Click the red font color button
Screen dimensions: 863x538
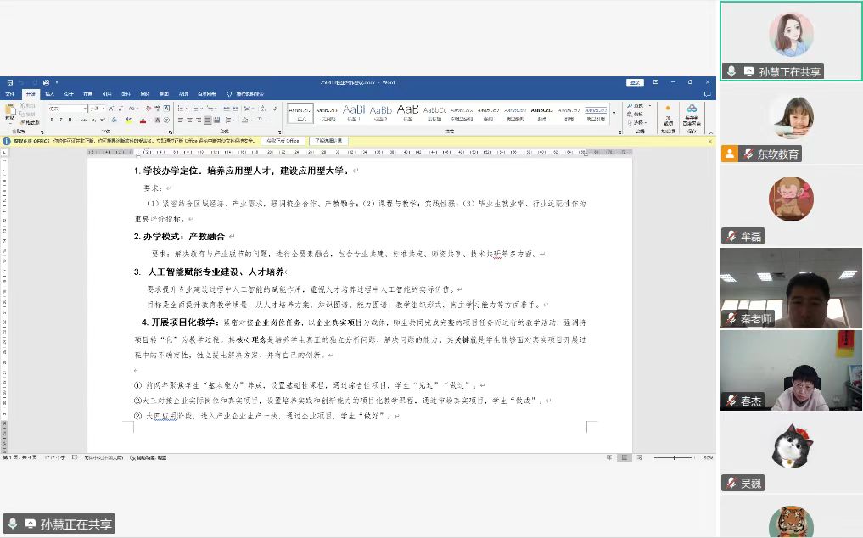[x=143, y=120]
